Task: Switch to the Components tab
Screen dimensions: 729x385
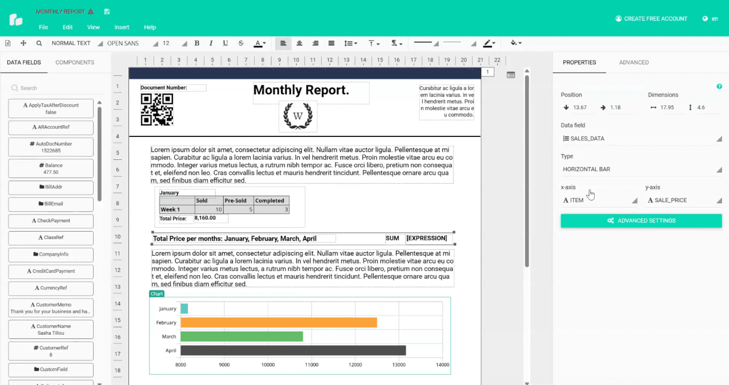Action: pyautogui.click(x=75, y=63)
